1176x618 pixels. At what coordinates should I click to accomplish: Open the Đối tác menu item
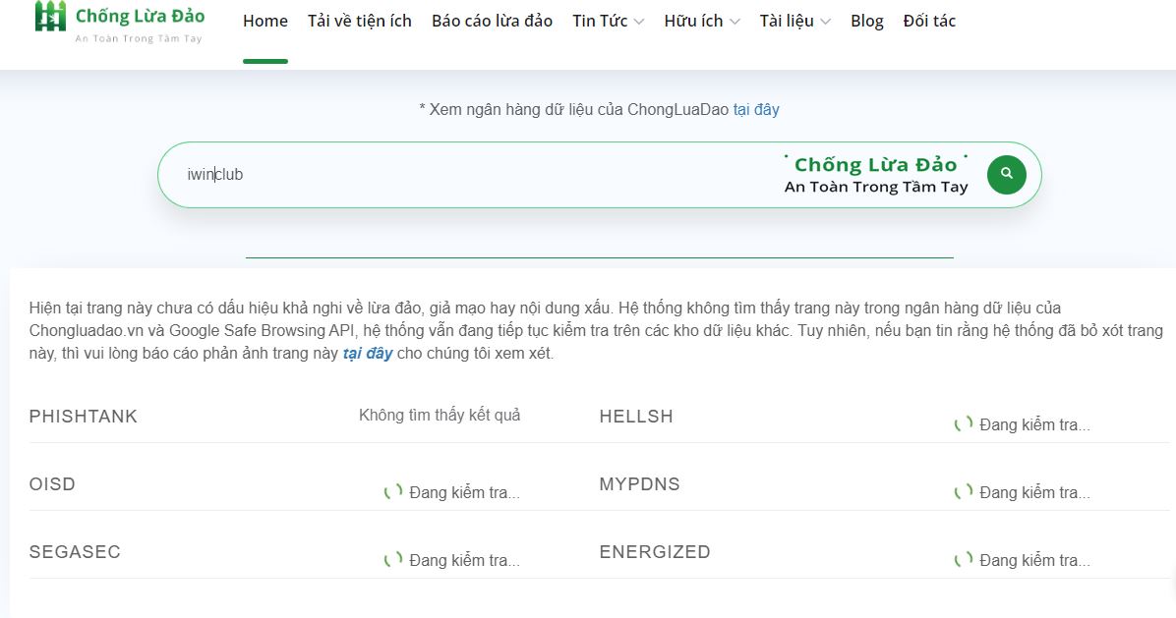point(929,21)
